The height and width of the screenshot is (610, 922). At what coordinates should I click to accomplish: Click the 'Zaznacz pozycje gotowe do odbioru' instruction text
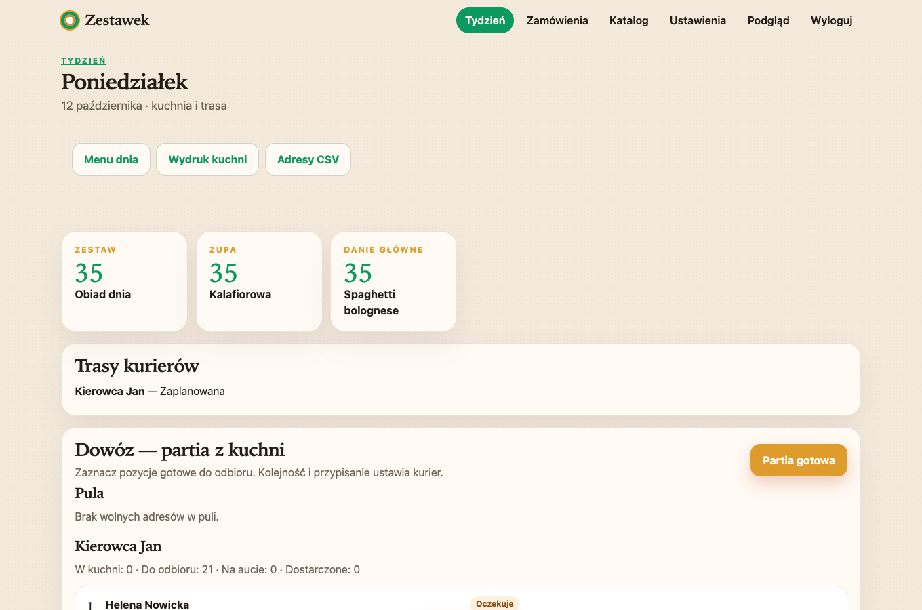coord(259,472)
